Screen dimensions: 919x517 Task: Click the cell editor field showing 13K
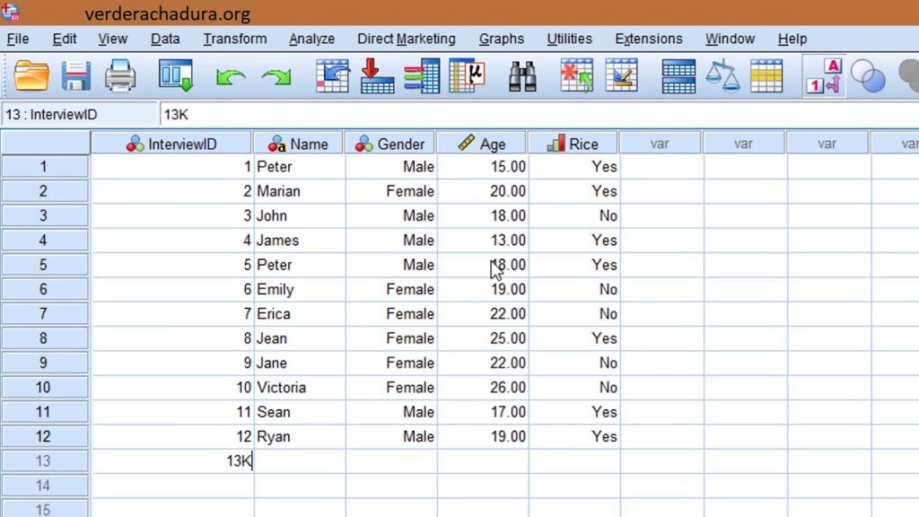coord(539,114)
